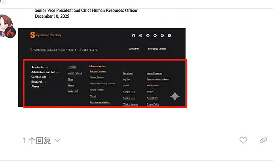Click the X social icon in the image
Viewport: 273px width, 163px height.
pos(169,35)
